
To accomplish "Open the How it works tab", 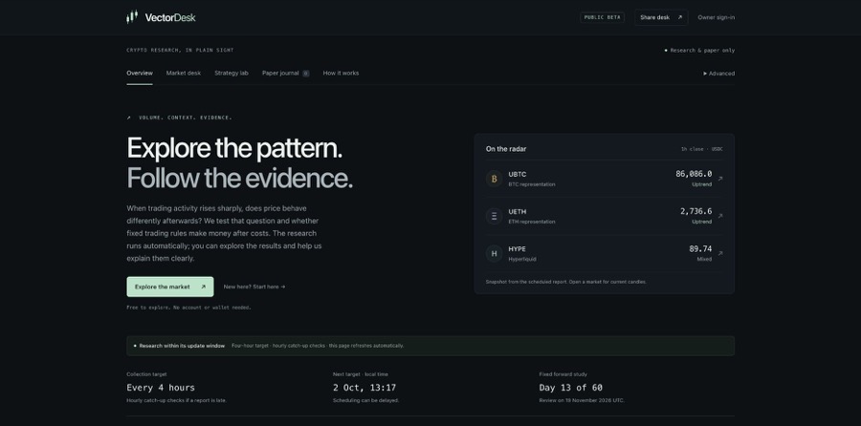I will pos(341,73).
